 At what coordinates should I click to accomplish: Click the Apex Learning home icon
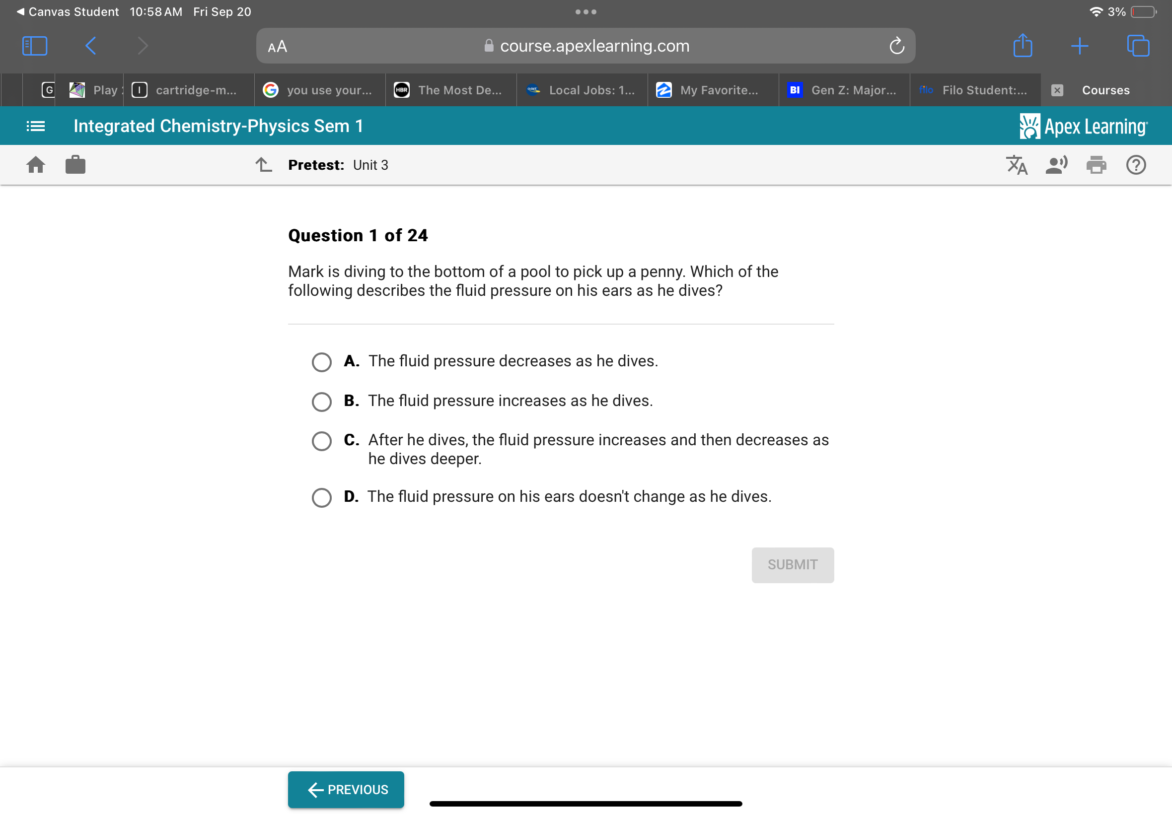pos(36,165)
